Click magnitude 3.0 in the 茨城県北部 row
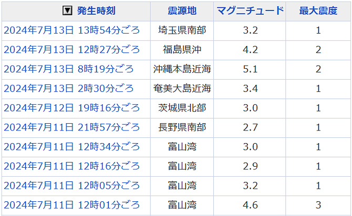Screen dimensions: 352x216 (250, 108)
